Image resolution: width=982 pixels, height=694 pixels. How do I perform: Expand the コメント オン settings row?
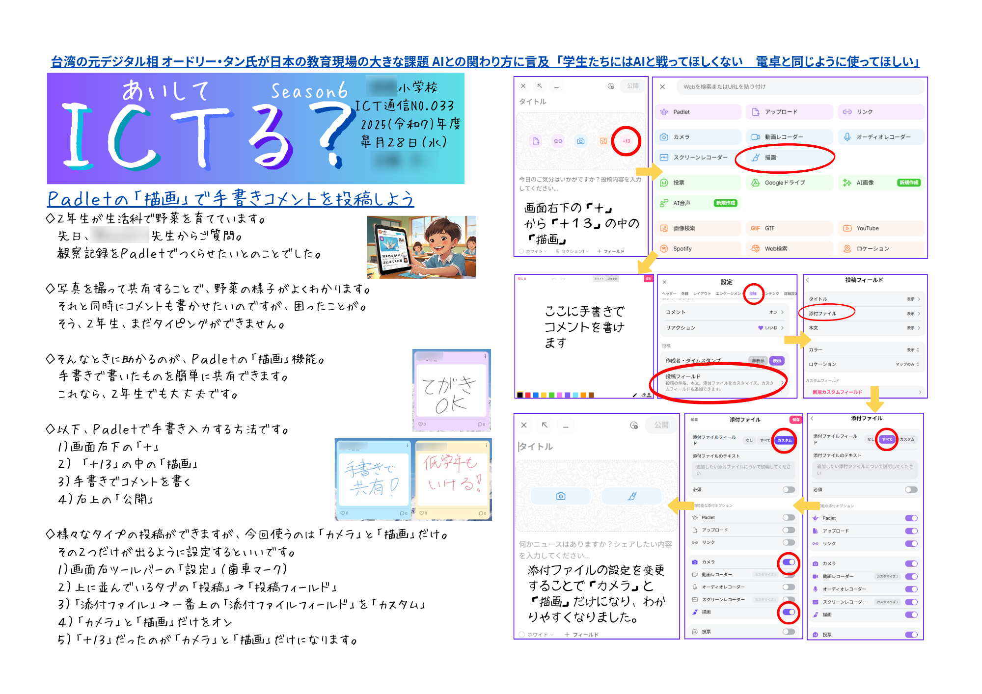[724, 312]
